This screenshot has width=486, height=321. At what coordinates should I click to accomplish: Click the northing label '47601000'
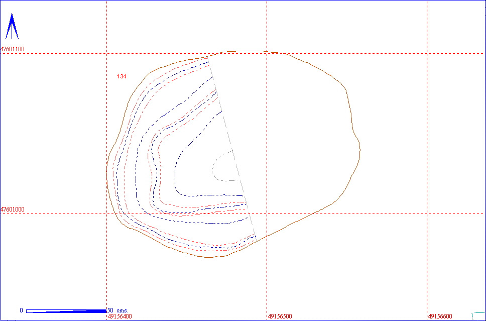13,209
